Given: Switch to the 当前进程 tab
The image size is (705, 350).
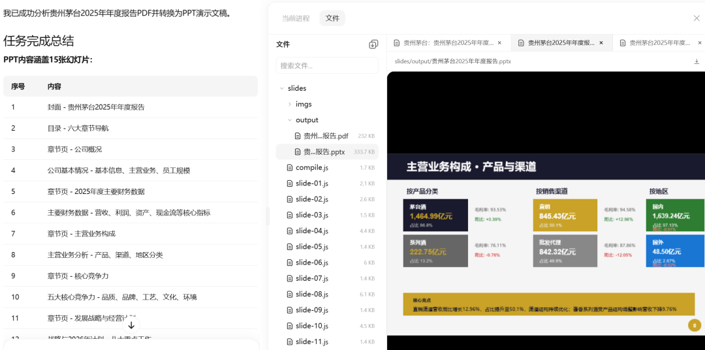Looking at the screenshot, I should pos(296,18).
